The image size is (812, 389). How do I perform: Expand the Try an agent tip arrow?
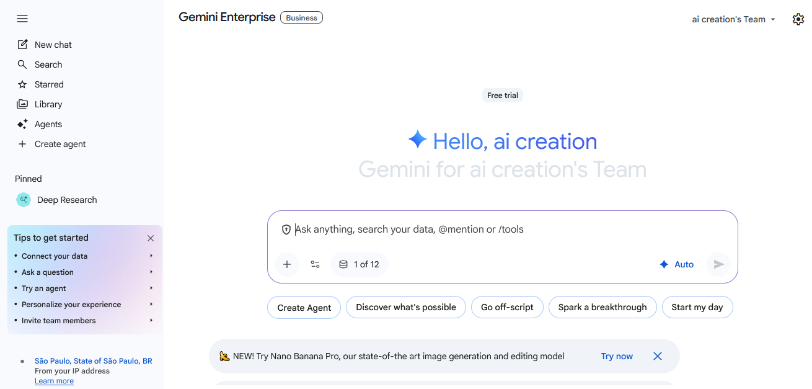coord(151,288)
